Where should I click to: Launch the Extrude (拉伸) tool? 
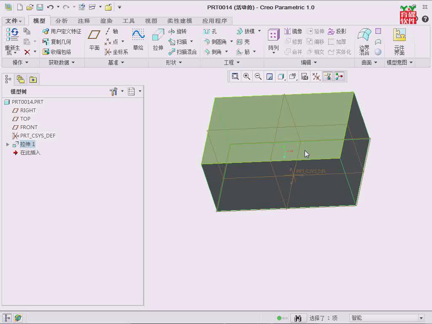158,40
